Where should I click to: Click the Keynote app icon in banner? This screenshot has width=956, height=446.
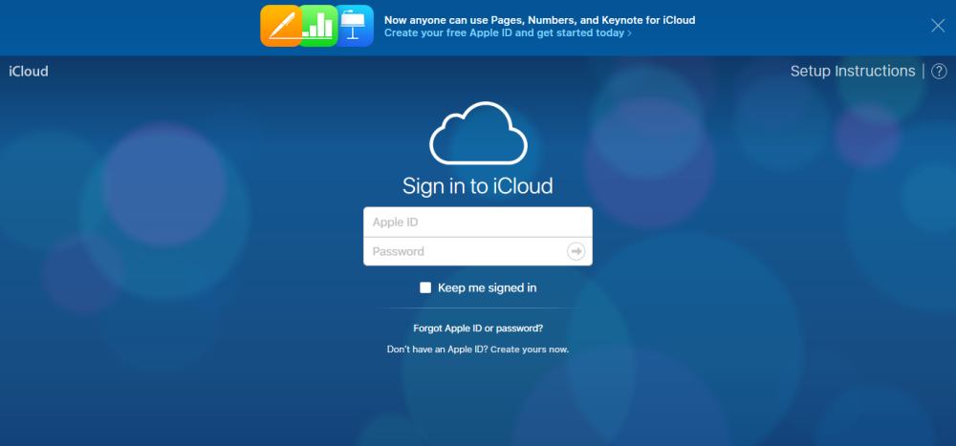coord(356,26)
